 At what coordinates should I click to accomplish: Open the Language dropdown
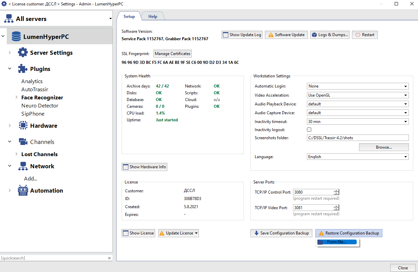405,157
